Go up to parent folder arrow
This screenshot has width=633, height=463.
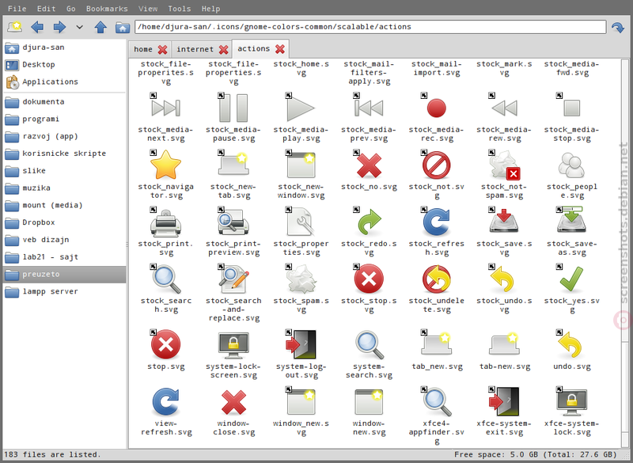100,27
